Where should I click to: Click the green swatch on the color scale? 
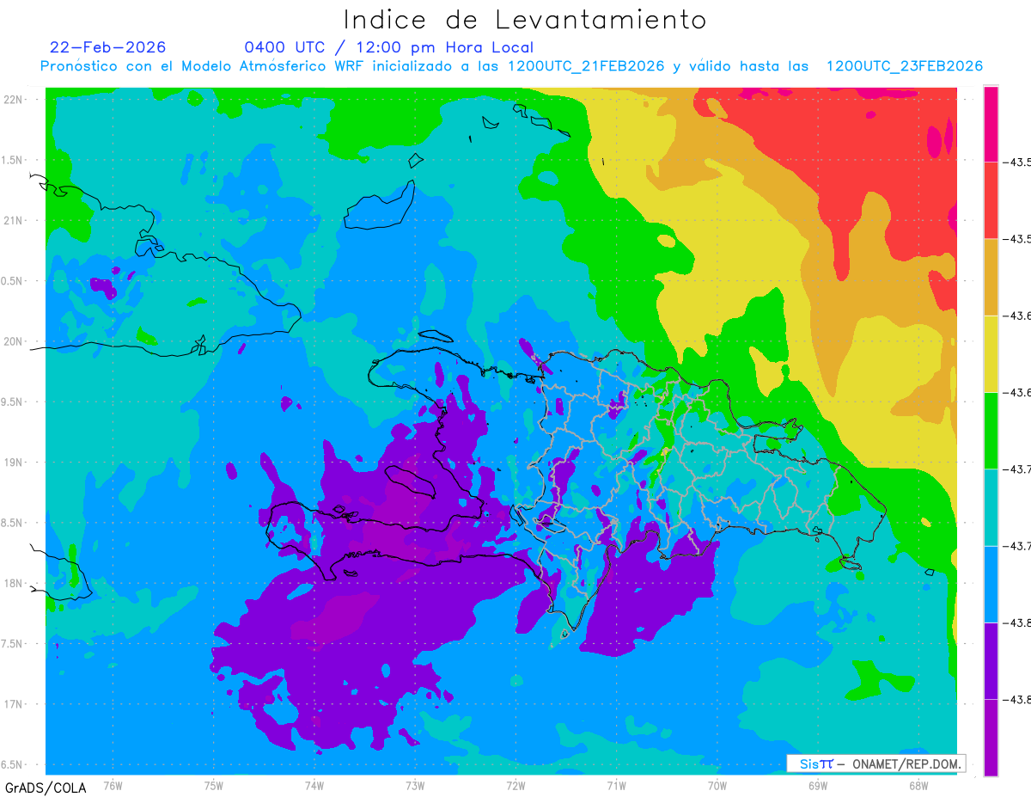tap(991, 430)
